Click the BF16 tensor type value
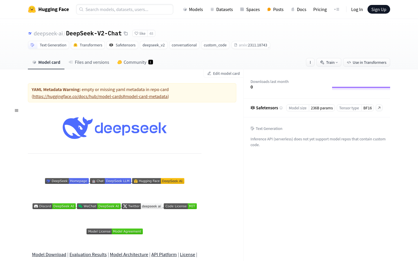 [x=367, y=108]
